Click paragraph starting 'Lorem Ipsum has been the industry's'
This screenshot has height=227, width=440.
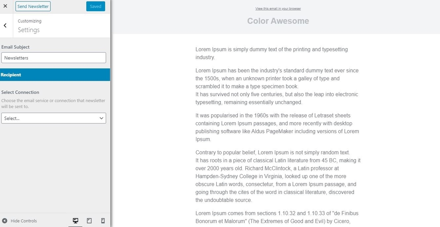click(277, 86)
